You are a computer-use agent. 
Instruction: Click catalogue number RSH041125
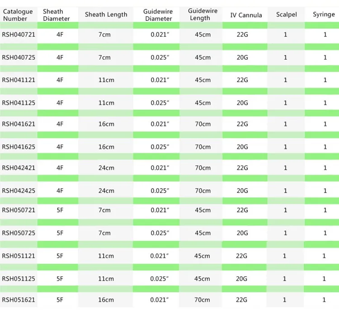click(x=19, y=103)
